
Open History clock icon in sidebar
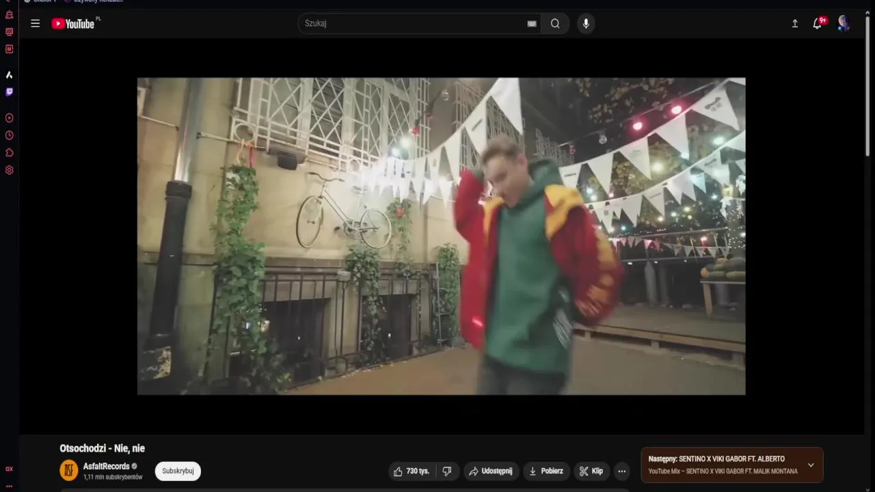click(x=9, y=135)
